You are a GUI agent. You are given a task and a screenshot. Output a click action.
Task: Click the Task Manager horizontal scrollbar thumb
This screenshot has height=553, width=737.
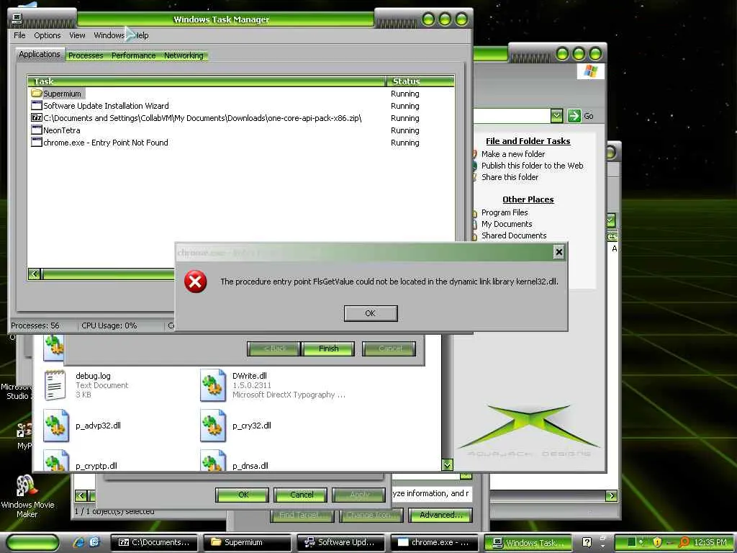(108, 274)
